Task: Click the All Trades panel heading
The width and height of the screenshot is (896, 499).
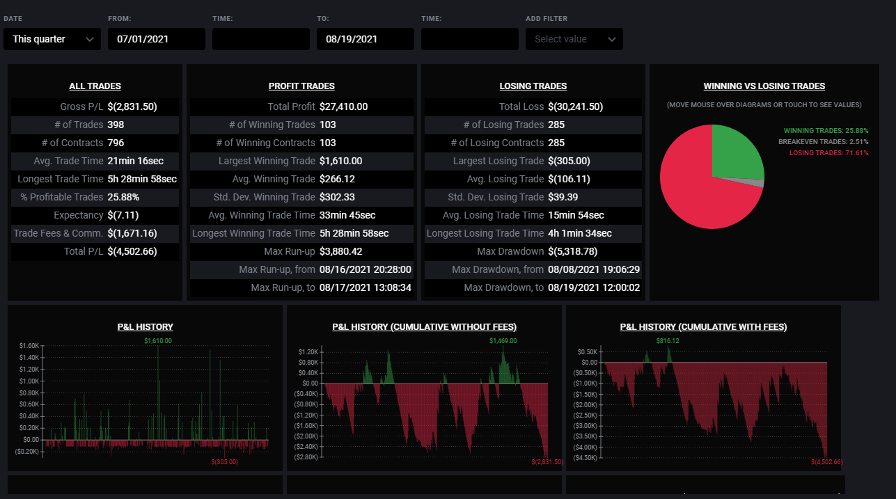Action: [x=95, y=86]
